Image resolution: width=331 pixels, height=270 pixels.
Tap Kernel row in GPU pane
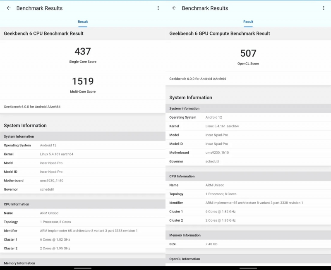[x=248, y=126]
